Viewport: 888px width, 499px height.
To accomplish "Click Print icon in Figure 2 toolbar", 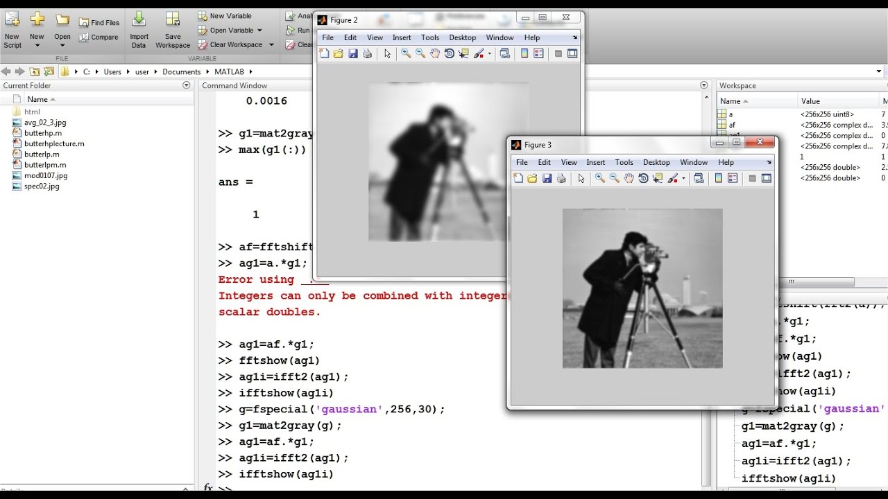I will 367,53.
